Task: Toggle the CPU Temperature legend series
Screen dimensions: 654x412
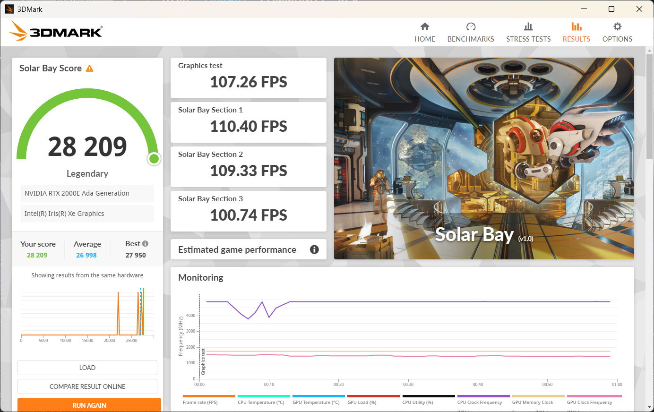Action: coord(261,403)
